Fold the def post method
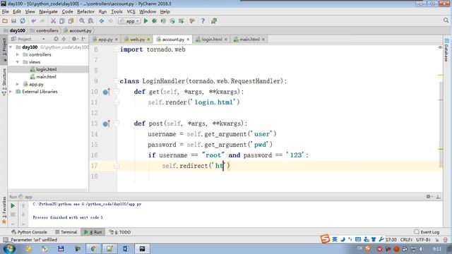This screenshot has width=452, height=254. coord(117,123)
